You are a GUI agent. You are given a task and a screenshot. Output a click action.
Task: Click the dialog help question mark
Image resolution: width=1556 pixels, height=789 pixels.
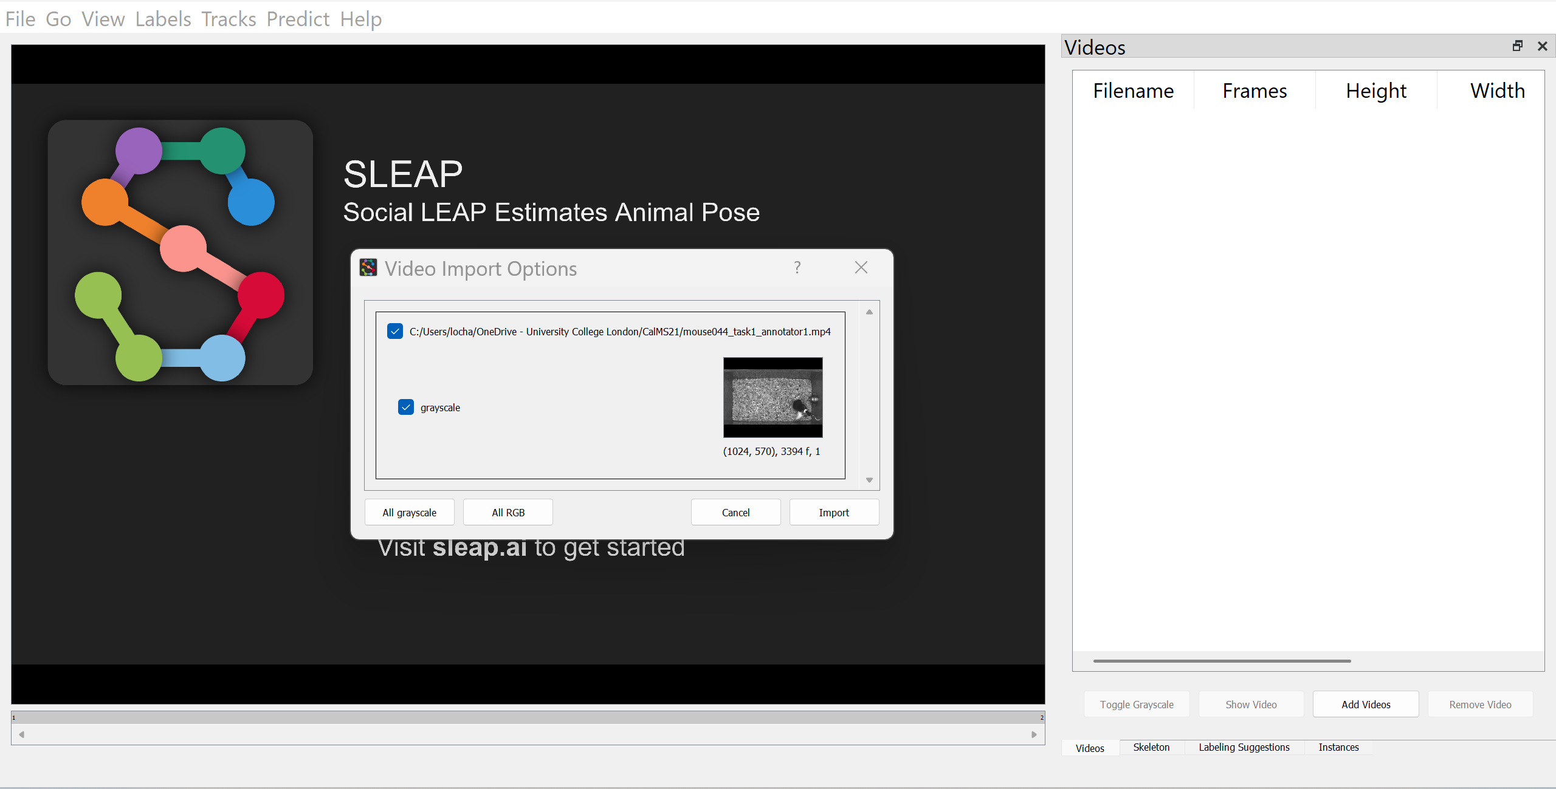coord(797,268)
